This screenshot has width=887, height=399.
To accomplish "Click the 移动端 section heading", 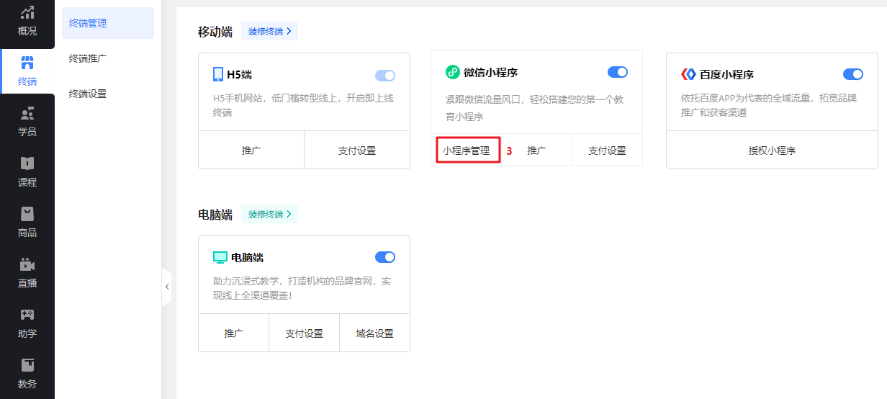I will (x=215, y=31).
